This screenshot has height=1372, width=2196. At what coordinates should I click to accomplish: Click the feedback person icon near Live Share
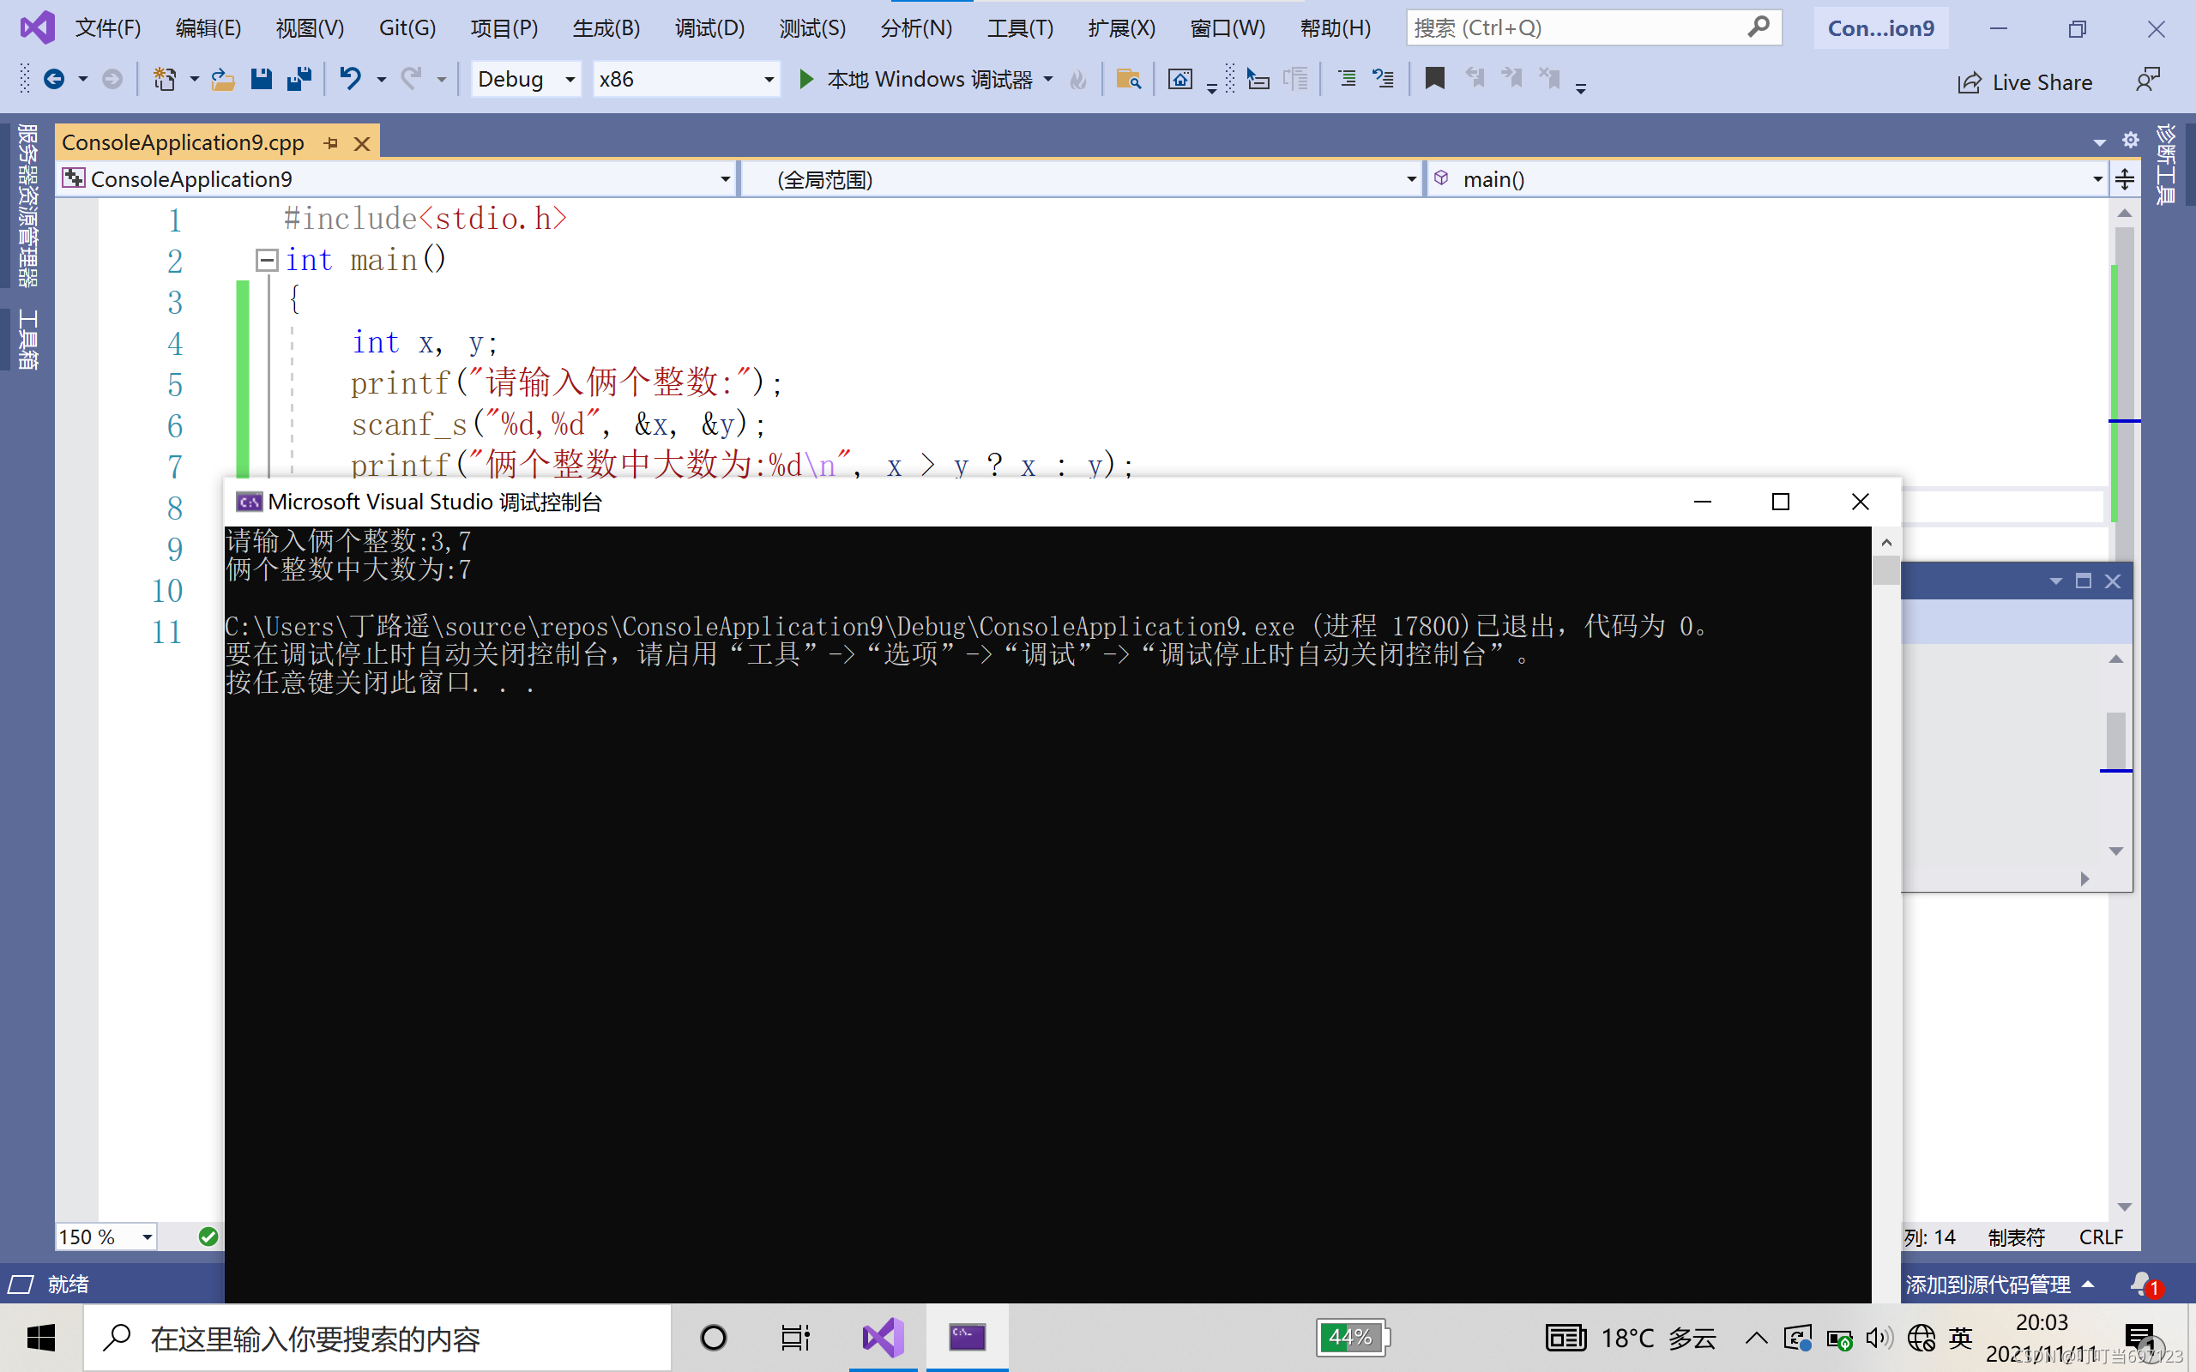point(2147,80)
